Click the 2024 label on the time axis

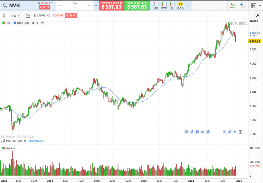pyautogui.click(x=191, y=181)
